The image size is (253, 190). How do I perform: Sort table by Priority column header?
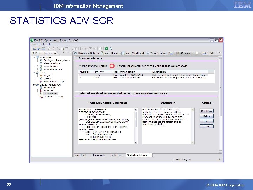tap(103, 72)
